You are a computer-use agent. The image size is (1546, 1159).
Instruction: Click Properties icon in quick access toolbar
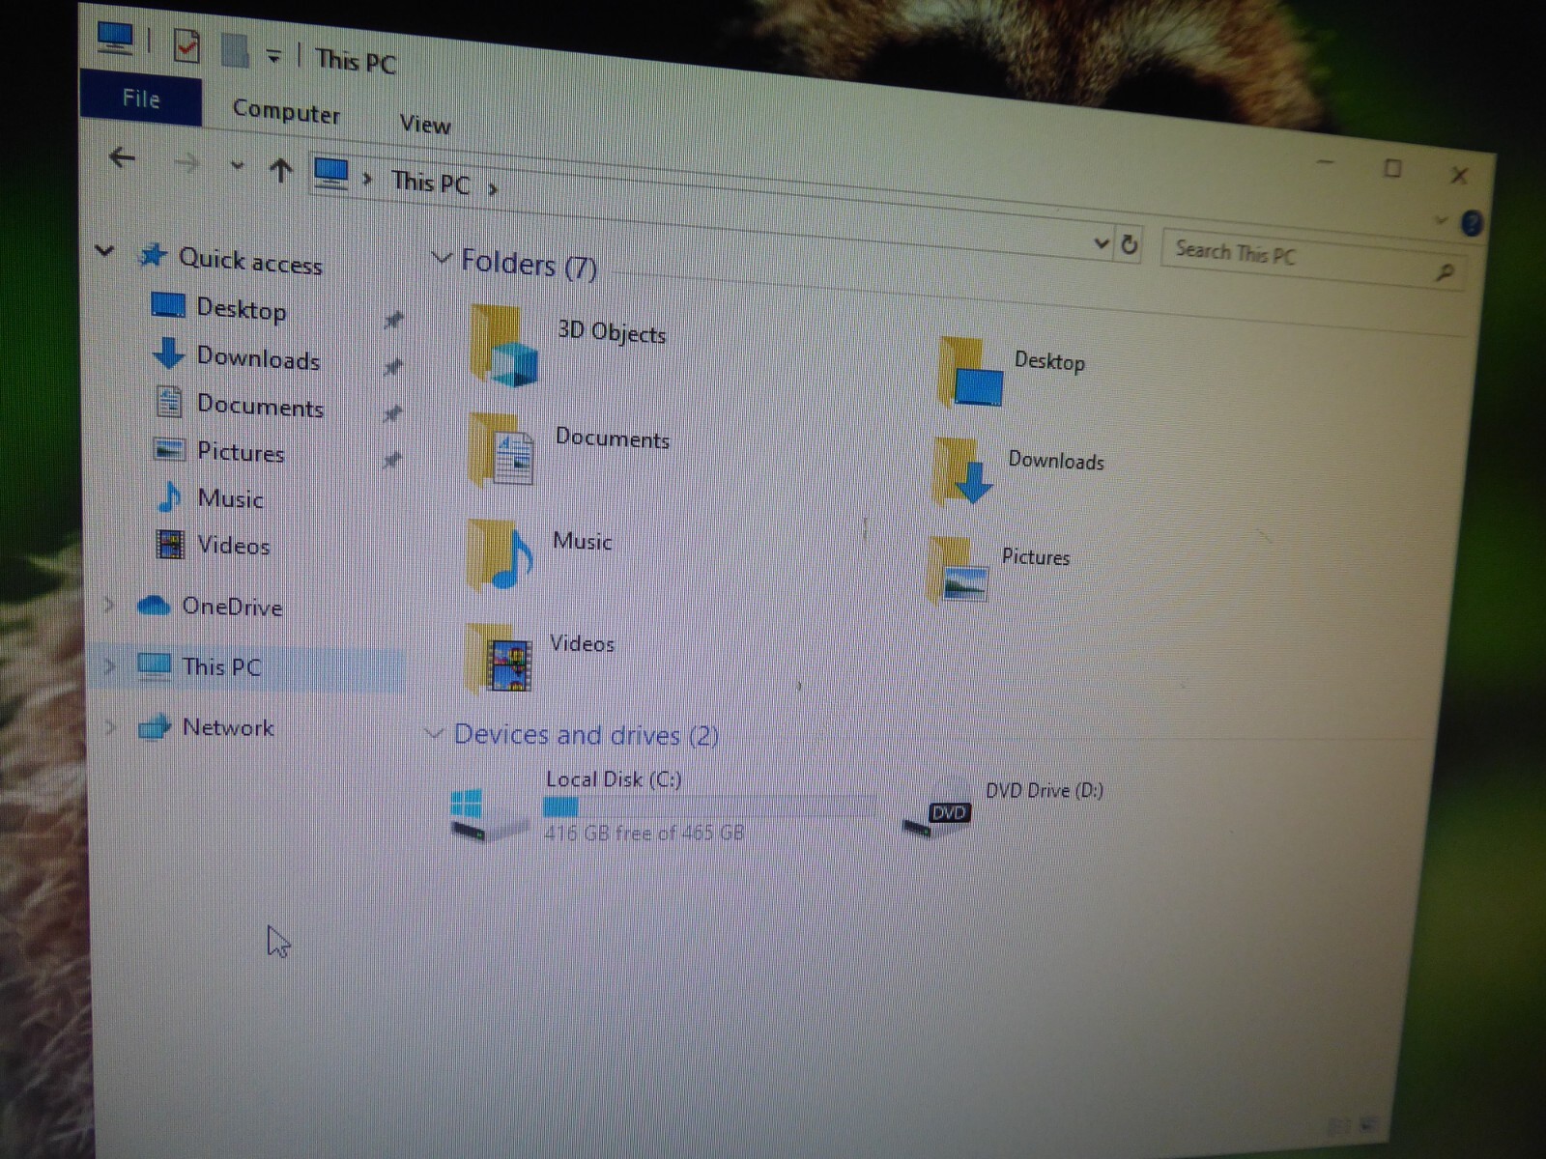186,45
